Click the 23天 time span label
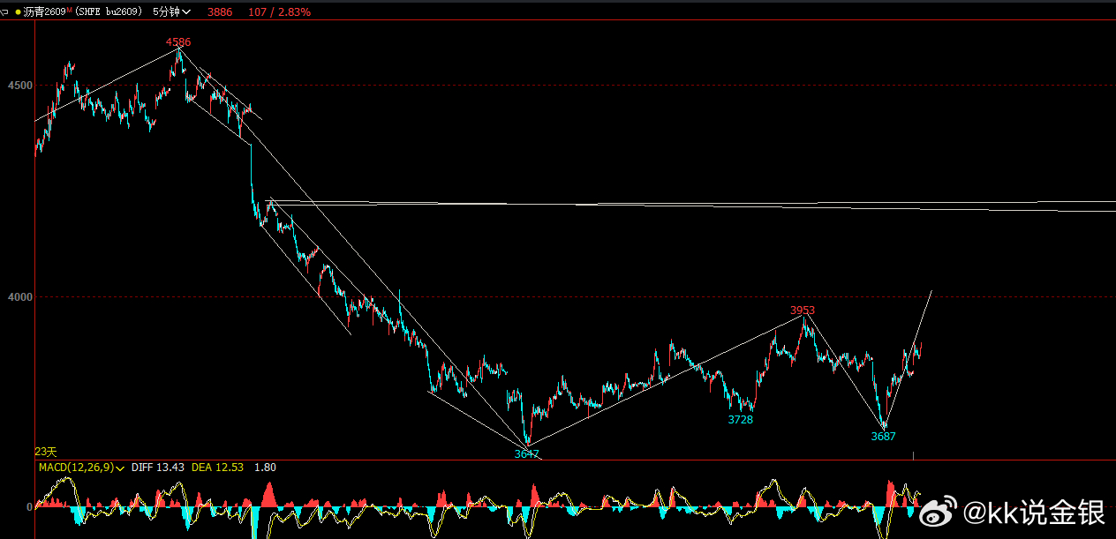The height and width of the screenshot is (539, 1116). click(45, 451)
